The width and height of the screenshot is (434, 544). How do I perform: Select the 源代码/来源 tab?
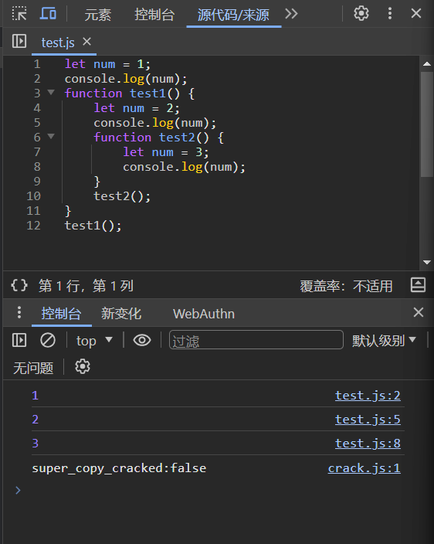click(233, 15)
